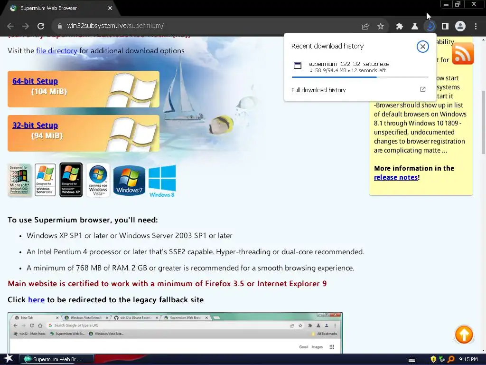This screenshot has height=365, width=486.
Task: Click the Windows 7 logo
Action: click(129, 181)
